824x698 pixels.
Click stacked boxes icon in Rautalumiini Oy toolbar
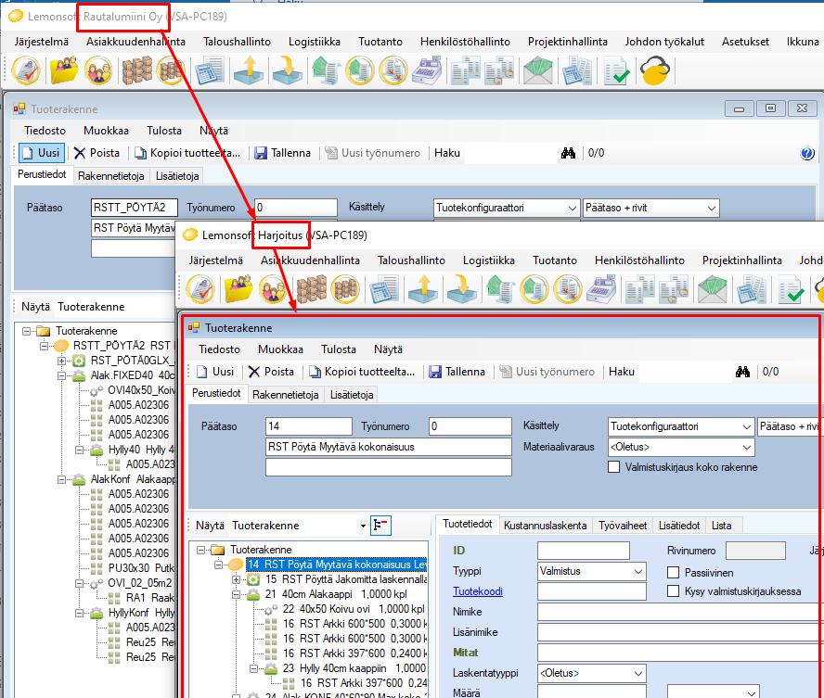(136, 70)
